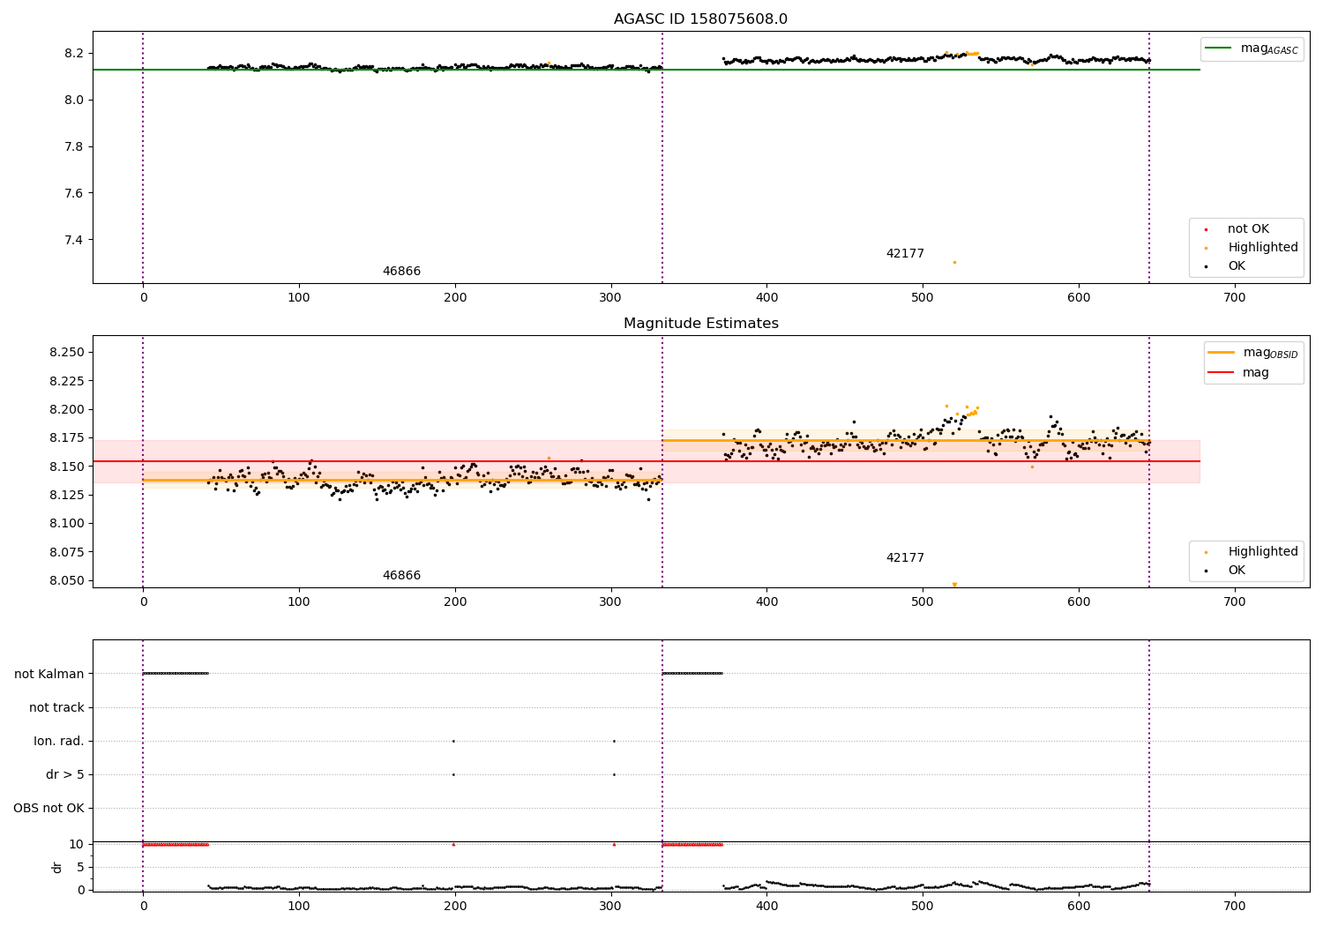
Task: Click the green line swatch in the mag AGASC legend
Action: (x=1219, y=49)
